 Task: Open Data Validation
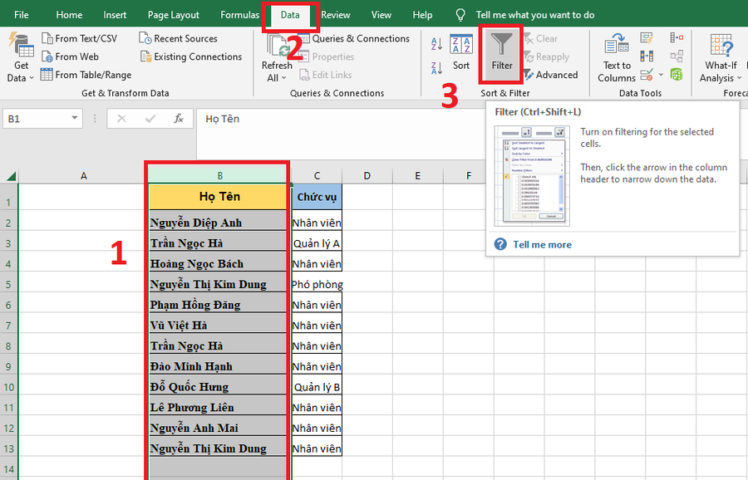(x=647, y=75)
